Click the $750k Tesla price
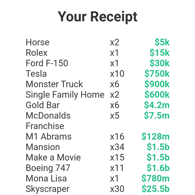Viewport: 195px width, 195px height. point(157,74)
